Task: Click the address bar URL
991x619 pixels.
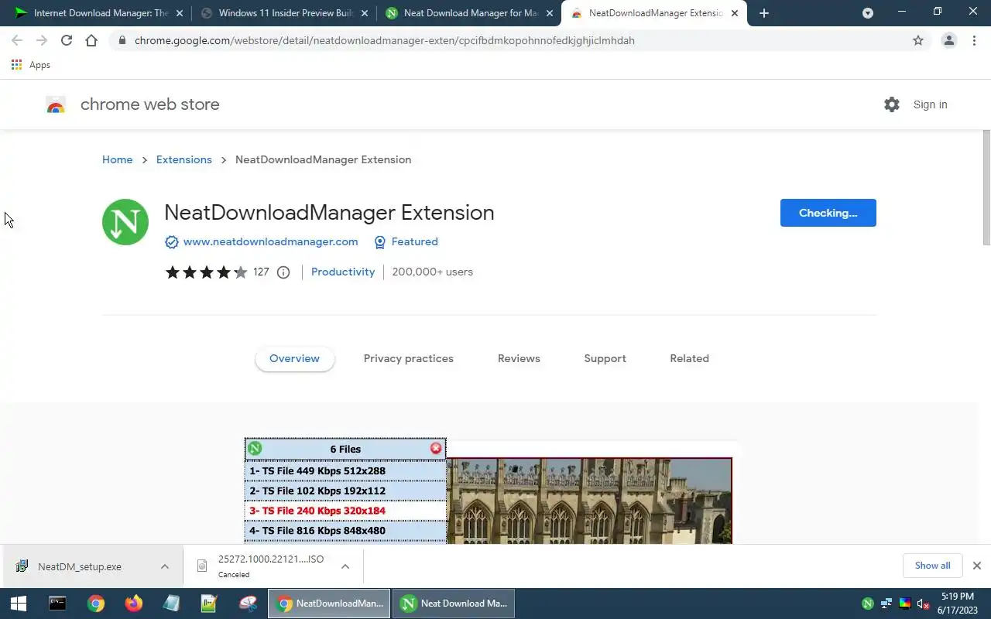Action: point(385,40)
